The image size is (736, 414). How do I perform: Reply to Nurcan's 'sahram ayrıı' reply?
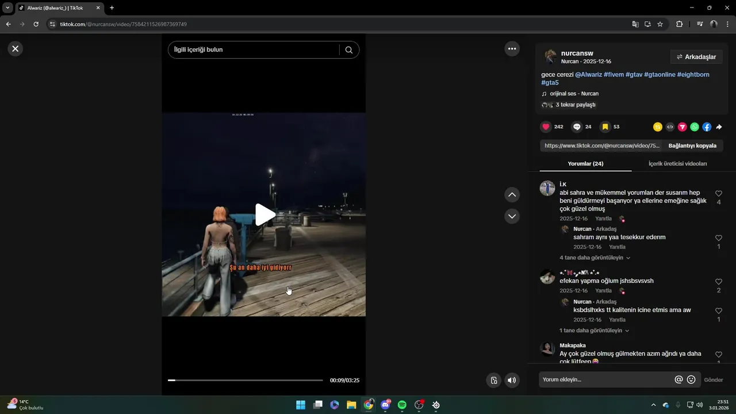coord(617,247)
